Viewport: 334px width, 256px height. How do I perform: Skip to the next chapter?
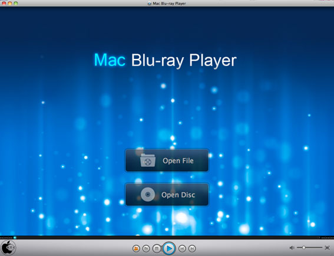click(192, 248)
